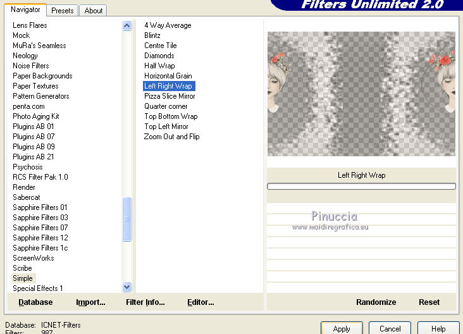
Task: Select Sapphire Filters 12 category
Action: click(40, 238)
